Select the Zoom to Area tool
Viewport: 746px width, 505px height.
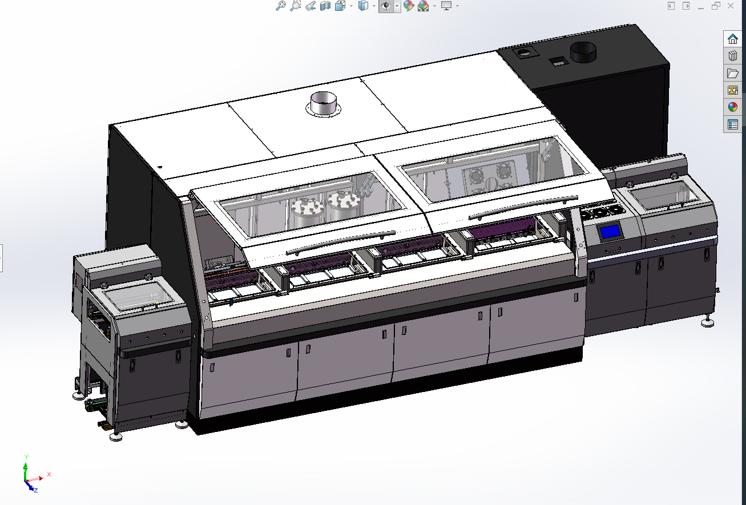295,6
